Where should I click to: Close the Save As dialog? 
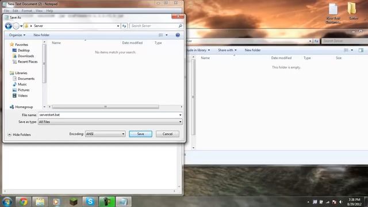(178, 16)
